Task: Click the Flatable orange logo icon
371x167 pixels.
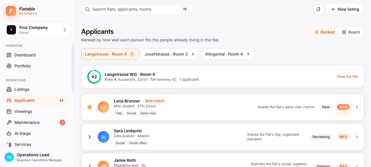Action: point(11,11)
